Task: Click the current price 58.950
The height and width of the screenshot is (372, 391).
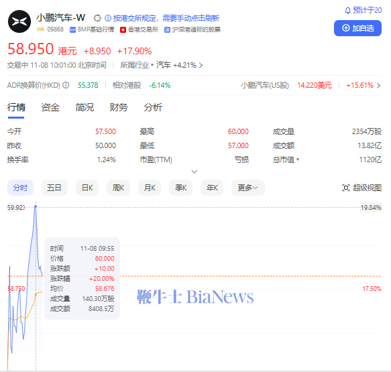Action: coord(30,49)
